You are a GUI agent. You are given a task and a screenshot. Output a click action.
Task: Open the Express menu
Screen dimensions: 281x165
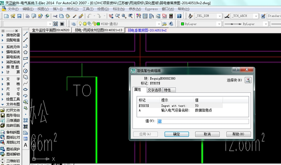coord(151,9)
